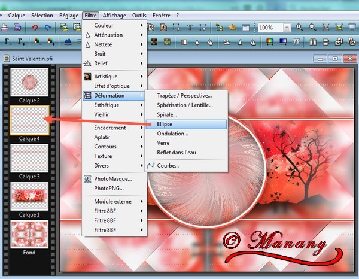Open PhotoPNG... from Filtre menu
The width and height of the screenshot is (359, 279).
[x=114, y=188]
